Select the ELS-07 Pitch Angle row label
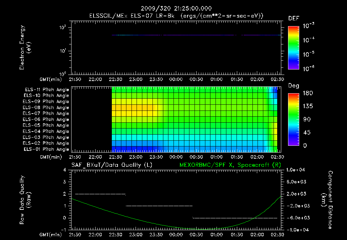Image resolution: width=347 pixels, height=240 pixels. [46, 113]
